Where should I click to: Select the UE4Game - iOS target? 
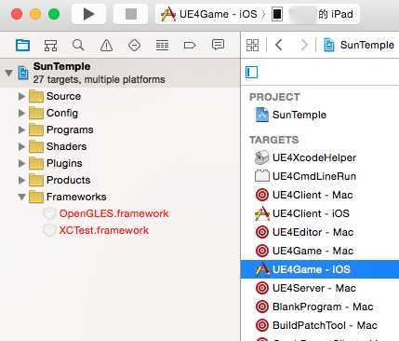click(x=320, y=269)
